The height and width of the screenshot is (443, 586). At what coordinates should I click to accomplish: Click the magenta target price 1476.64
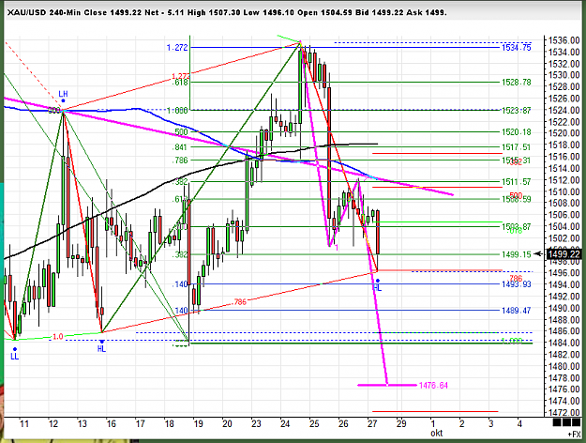(x=433, y=386)
